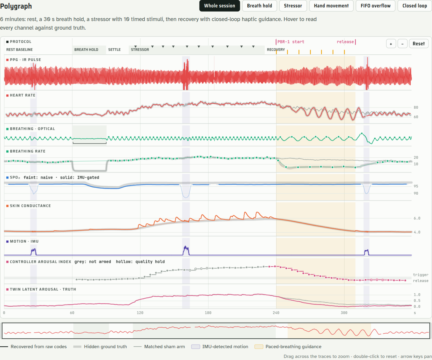
Task: Click the overview minimap strip below charts
Action: (x=216, y=331)
